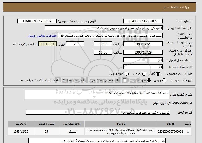Image resolution: width=202 pixels, height=143 pixels.
Task: Click the supplier note text box at bottom
Action: (x=97, y=141)
